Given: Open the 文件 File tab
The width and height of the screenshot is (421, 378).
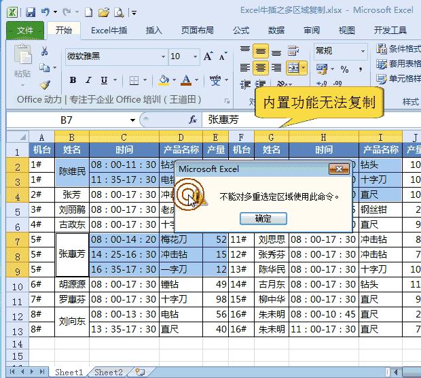Looking at the screenshot, I should 25,31.
